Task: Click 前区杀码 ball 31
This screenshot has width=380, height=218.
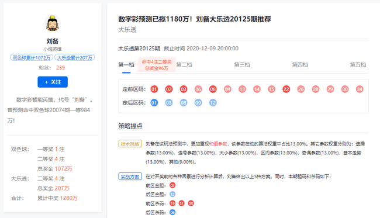Action: tap(181, 203)
